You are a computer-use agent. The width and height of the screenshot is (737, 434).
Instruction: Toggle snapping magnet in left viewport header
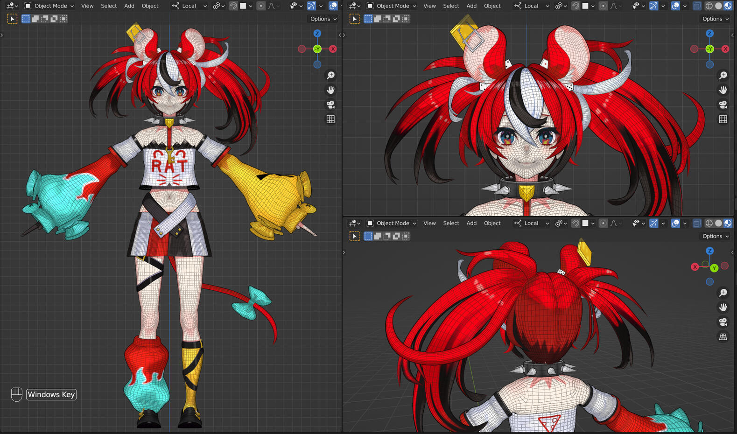(x=233, y=6)
